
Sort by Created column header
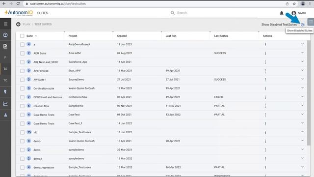[x=122, y=36]
